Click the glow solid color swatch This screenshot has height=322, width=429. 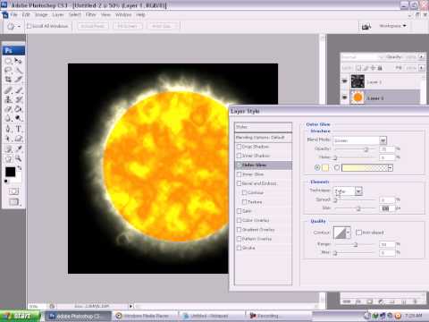pyautogui.click(x=325, y=168)
